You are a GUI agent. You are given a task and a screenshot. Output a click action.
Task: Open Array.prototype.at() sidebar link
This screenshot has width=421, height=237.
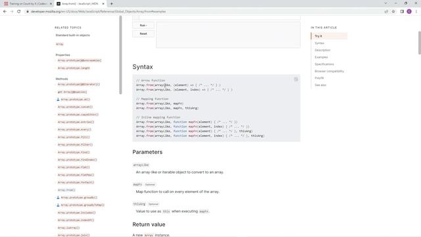[76, 99]
